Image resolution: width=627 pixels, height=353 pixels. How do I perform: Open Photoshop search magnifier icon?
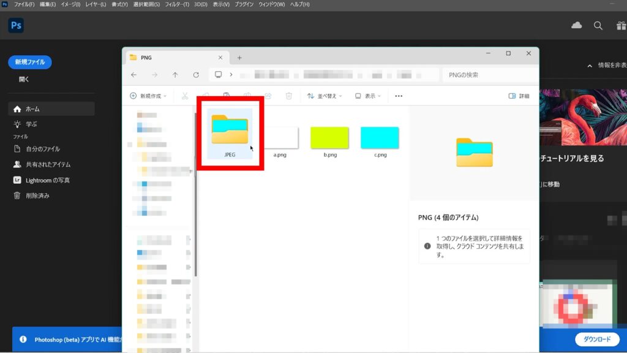coord(598,26)
